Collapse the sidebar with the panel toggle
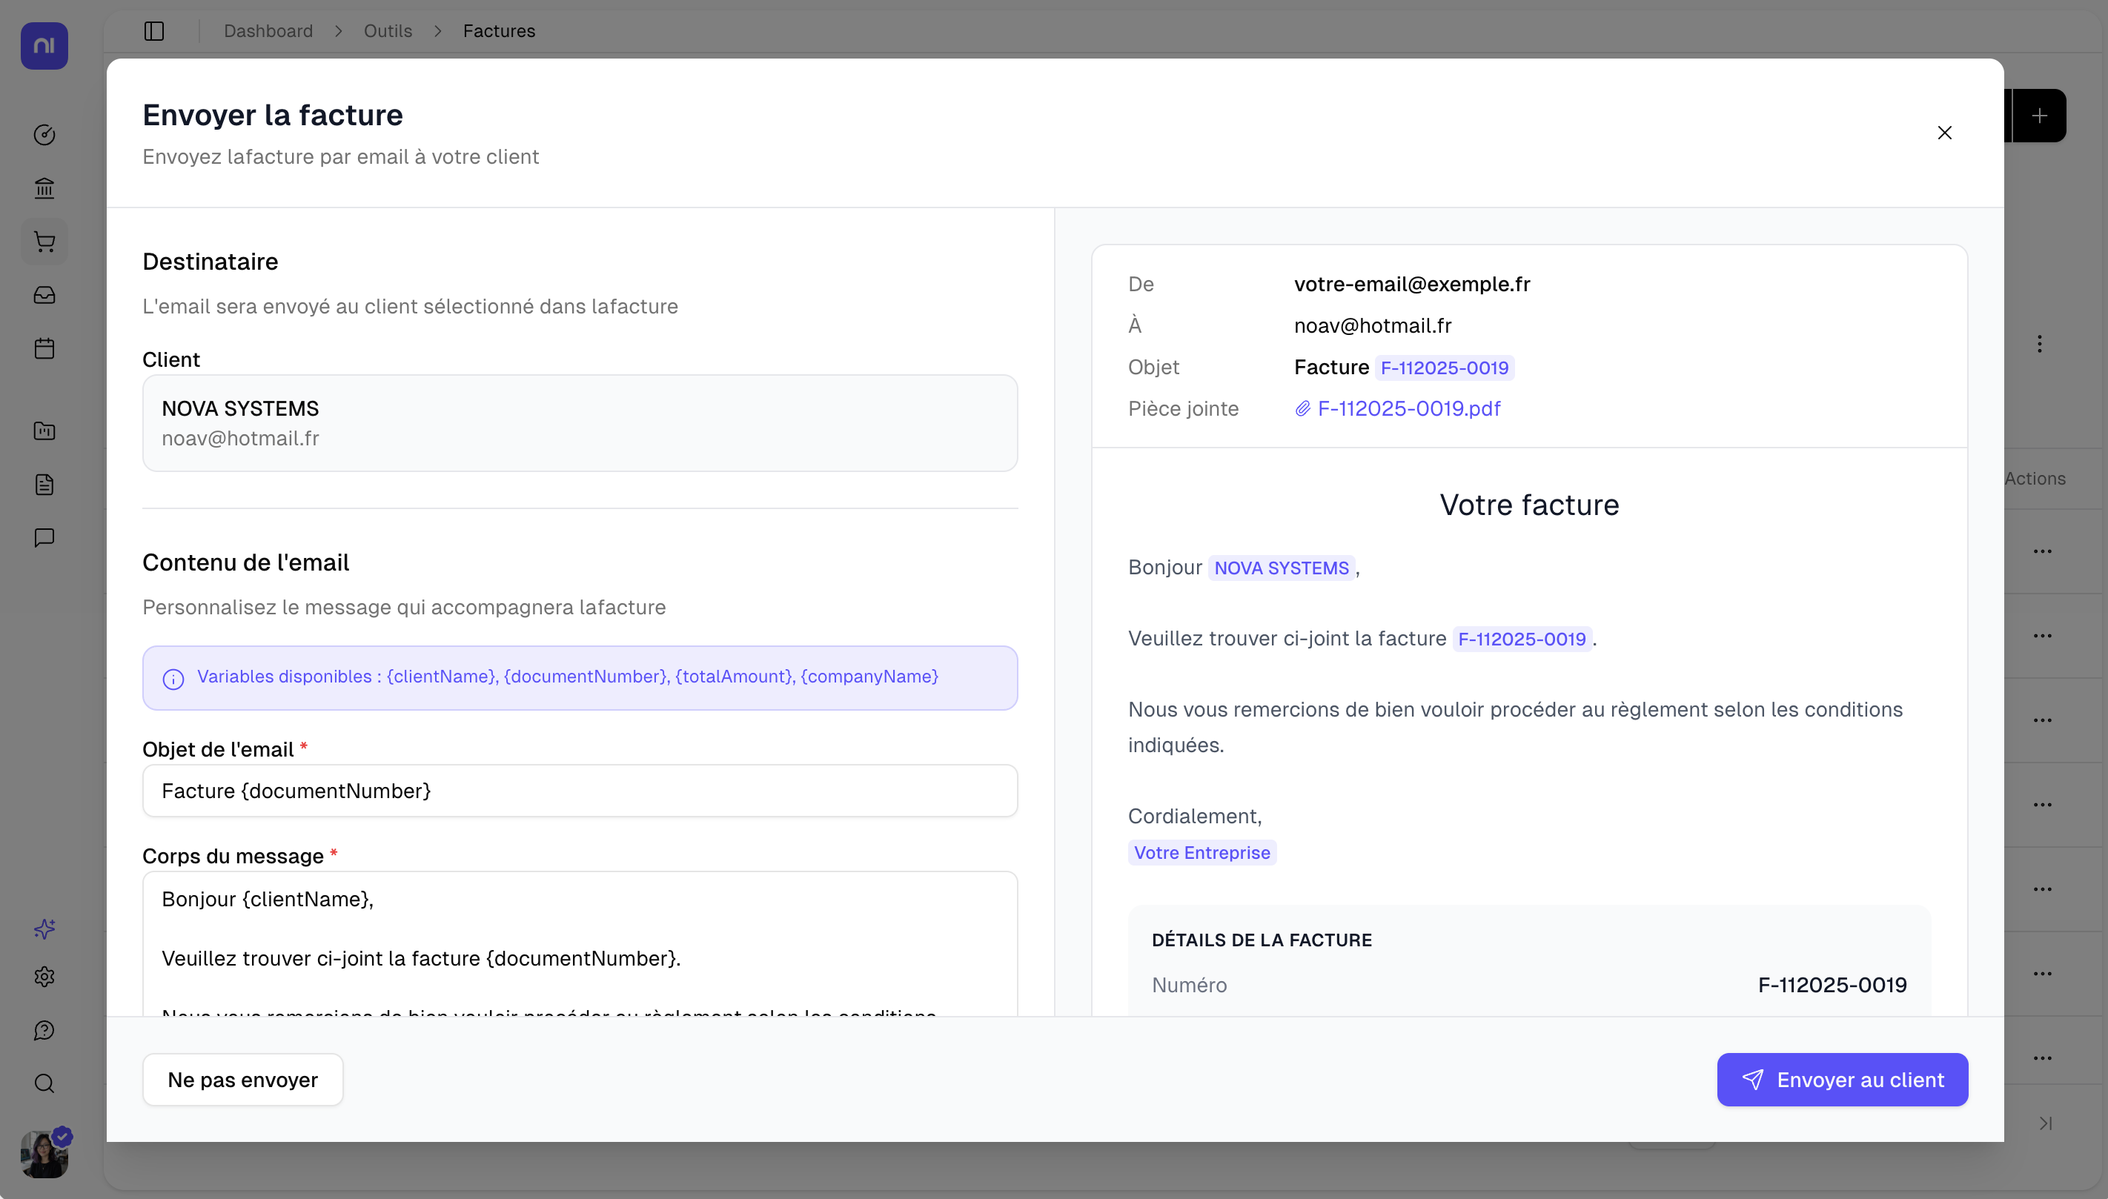The image size is (2108, 1199). point(154,30)
